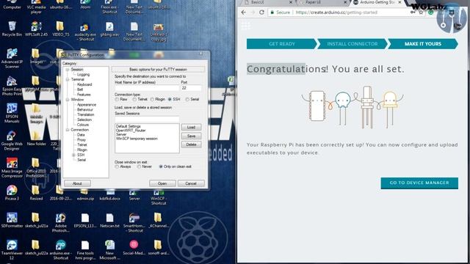Click the Saved Sessions name field
This screenshot has height=264, width=470.
[x=147, y=120]
